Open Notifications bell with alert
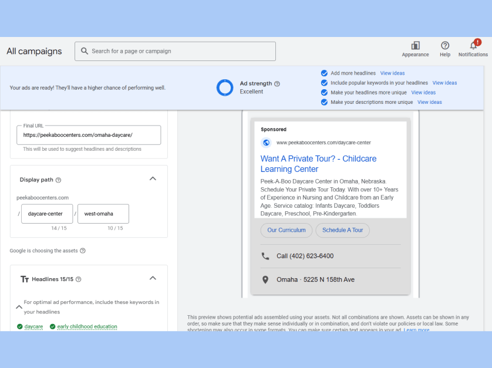 tap(473, 46)
